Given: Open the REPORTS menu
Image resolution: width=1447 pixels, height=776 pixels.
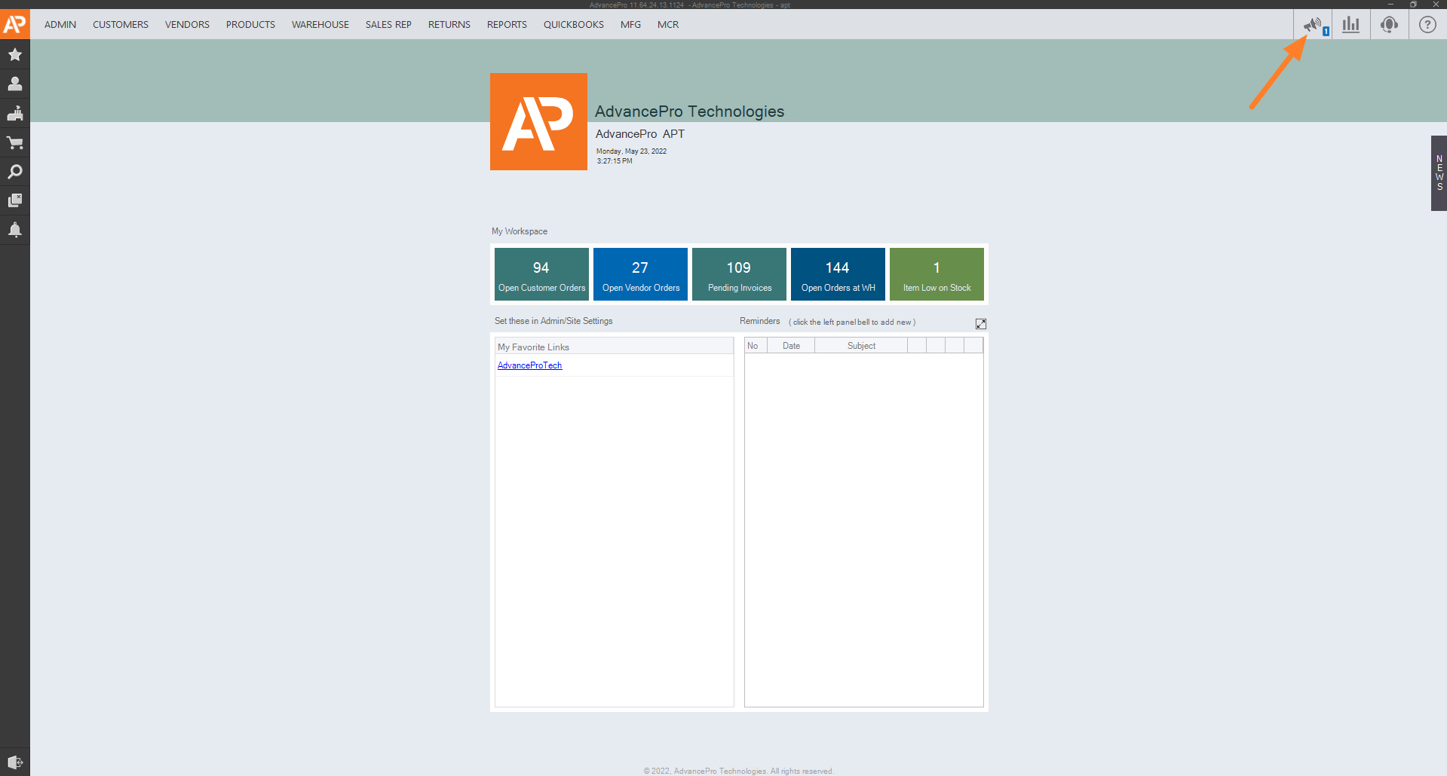Looking at the screenshot, I should coord(507,25).
